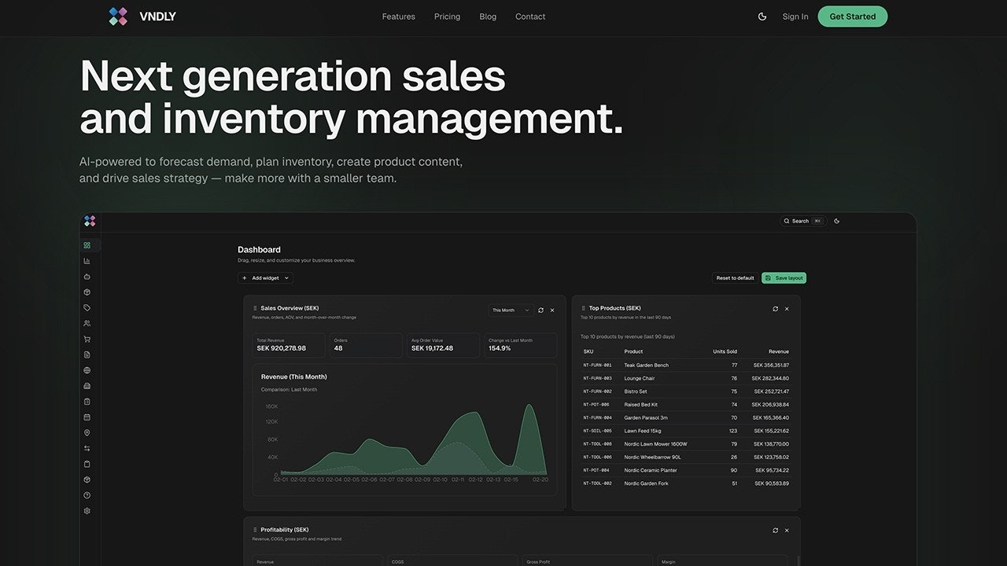Toggle dark mode in the site navbar
1007x566 pixels.
pyautogui.click(x=762, y=17)
